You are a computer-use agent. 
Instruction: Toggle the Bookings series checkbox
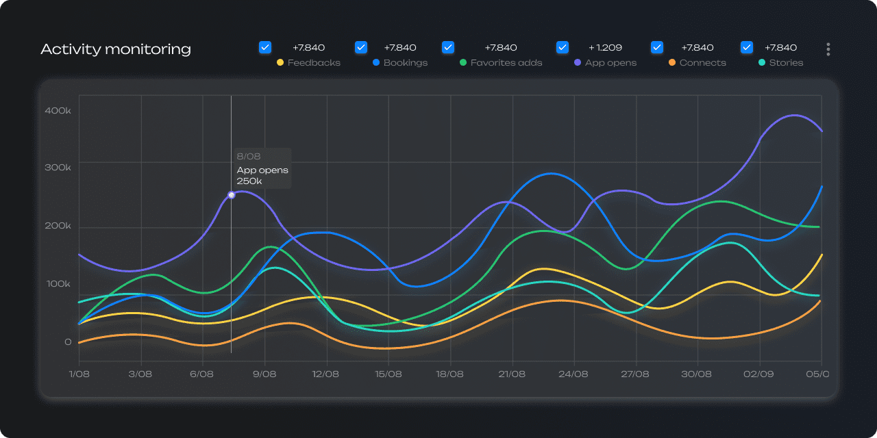pos(361,47)
